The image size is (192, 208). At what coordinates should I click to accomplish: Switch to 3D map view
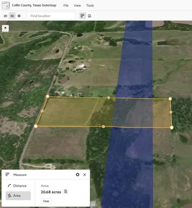tap(12, 16)
